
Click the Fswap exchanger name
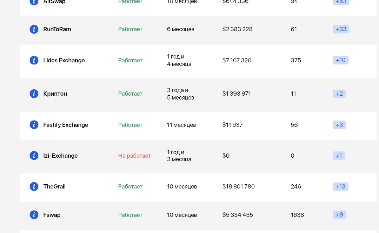tap(52, 215)
